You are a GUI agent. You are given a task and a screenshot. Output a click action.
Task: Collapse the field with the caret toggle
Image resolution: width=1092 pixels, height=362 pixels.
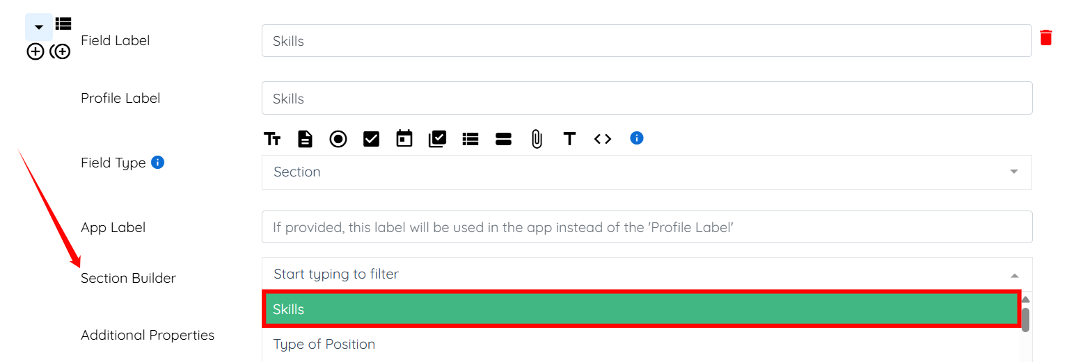point(39,28)
